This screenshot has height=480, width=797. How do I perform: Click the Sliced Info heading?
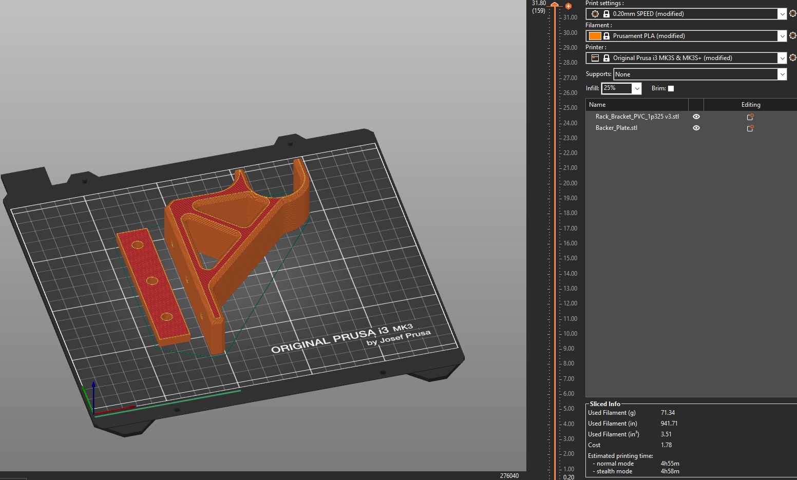[605, 404]
